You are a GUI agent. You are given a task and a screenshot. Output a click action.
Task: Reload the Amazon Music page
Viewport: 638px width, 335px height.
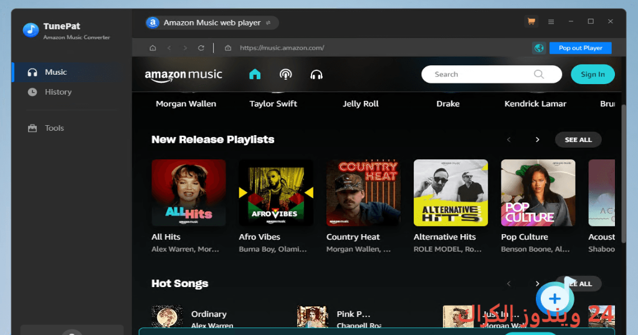(x=201, y=48)
